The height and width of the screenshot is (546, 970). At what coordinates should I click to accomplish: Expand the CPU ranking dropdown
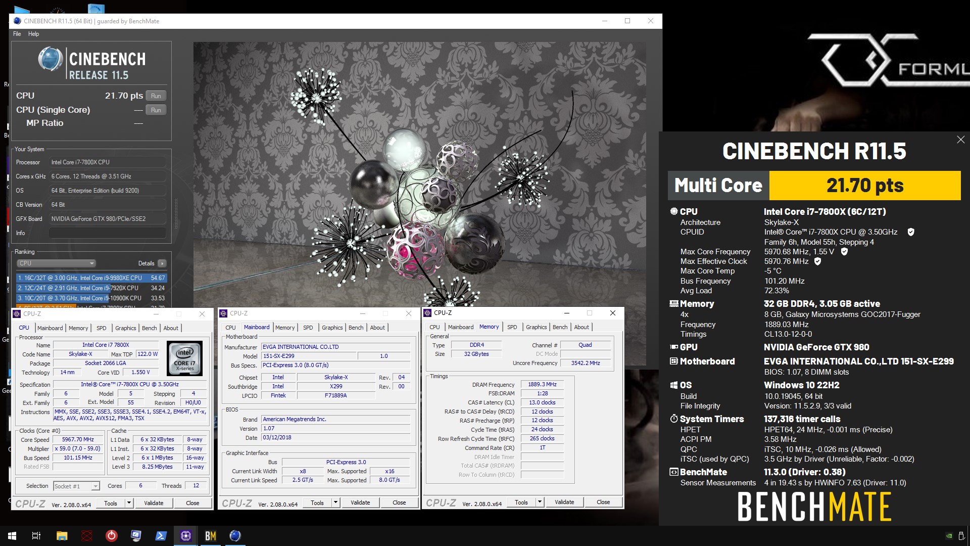(x=57, y=263)
